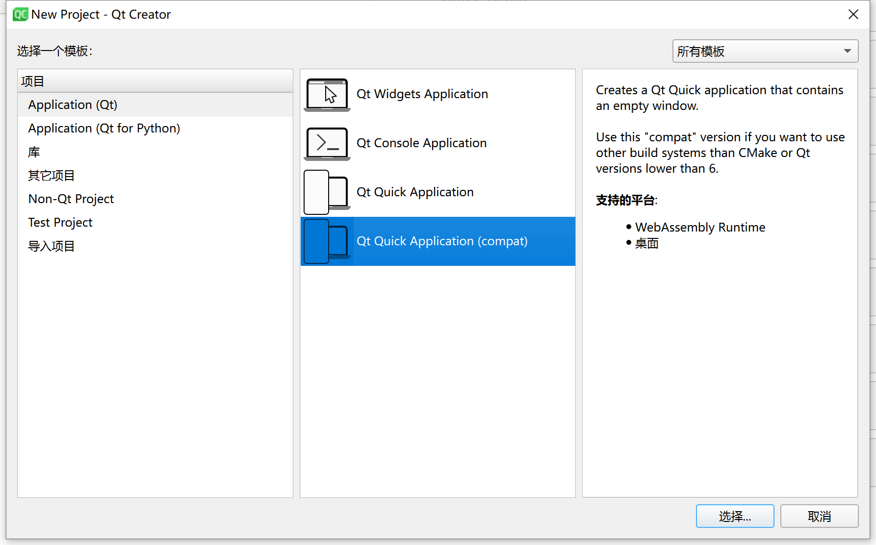Choose the Qt Console Application template label
Viewport: 876px width, 545px height.
point(421,143)
